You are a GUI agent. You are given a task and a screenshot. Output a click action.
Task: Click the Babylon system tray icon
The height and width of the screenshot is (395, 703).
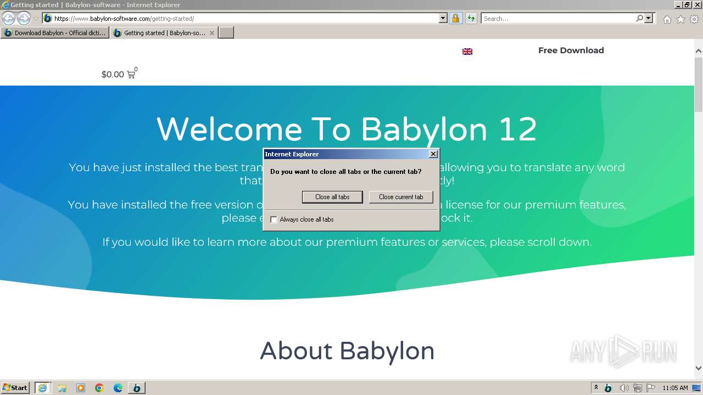[x=608, y=388]
